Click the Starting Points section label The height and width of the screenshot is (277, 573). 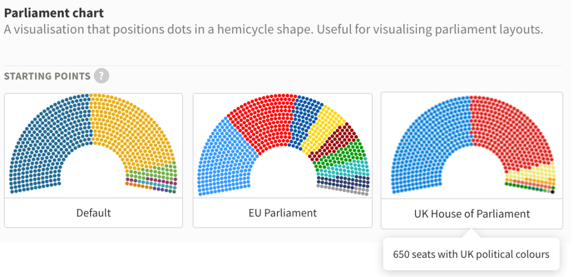[47, 76]
